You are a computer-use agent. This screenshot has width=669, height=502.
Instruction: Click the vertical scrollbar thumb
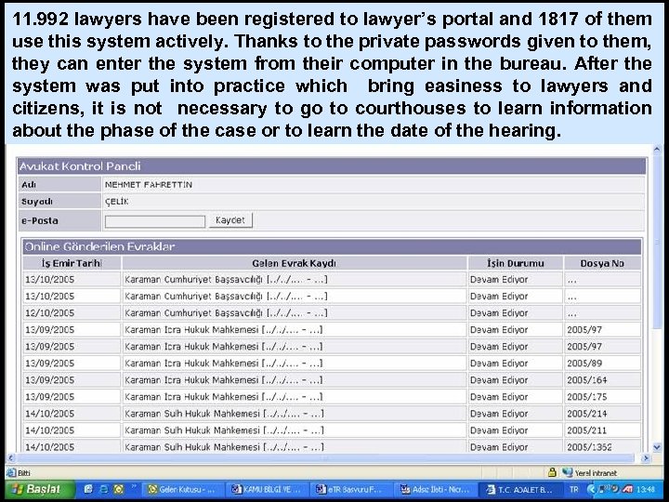657,242
